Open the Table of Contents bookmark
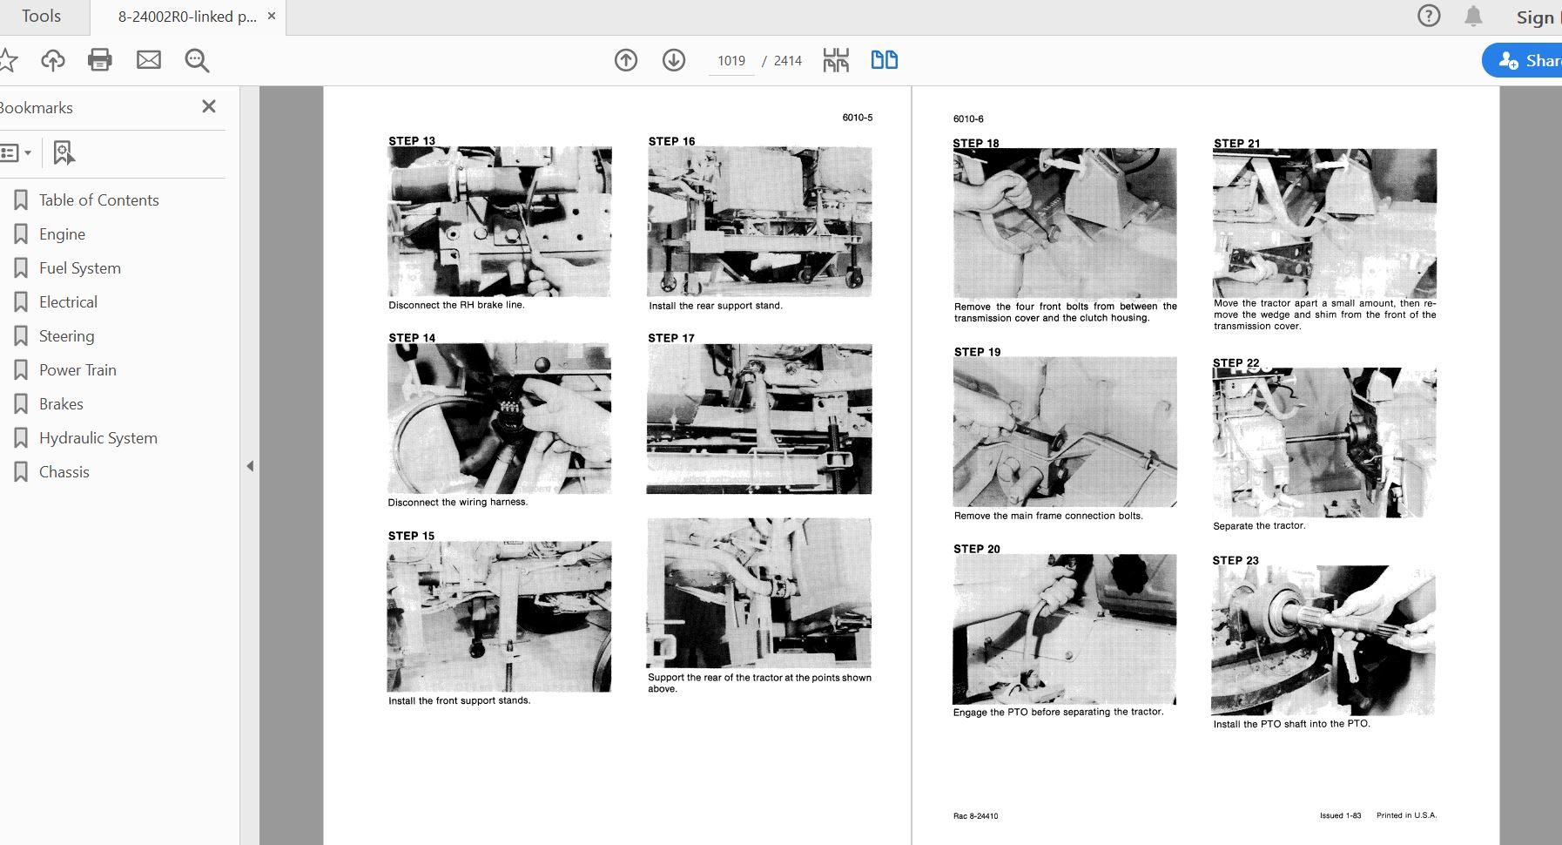Screen dimensions: 1562x845 (x=98, y=200)
